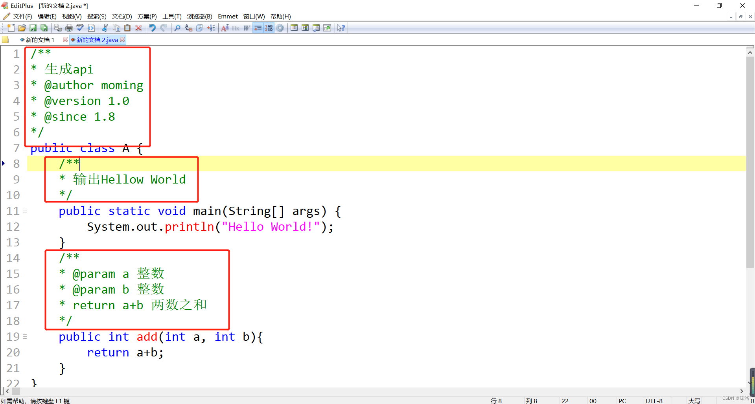Click the vertical scrollbar up arrow
The width and height of the screenshot is (755, 404).
tap(750, 52)
